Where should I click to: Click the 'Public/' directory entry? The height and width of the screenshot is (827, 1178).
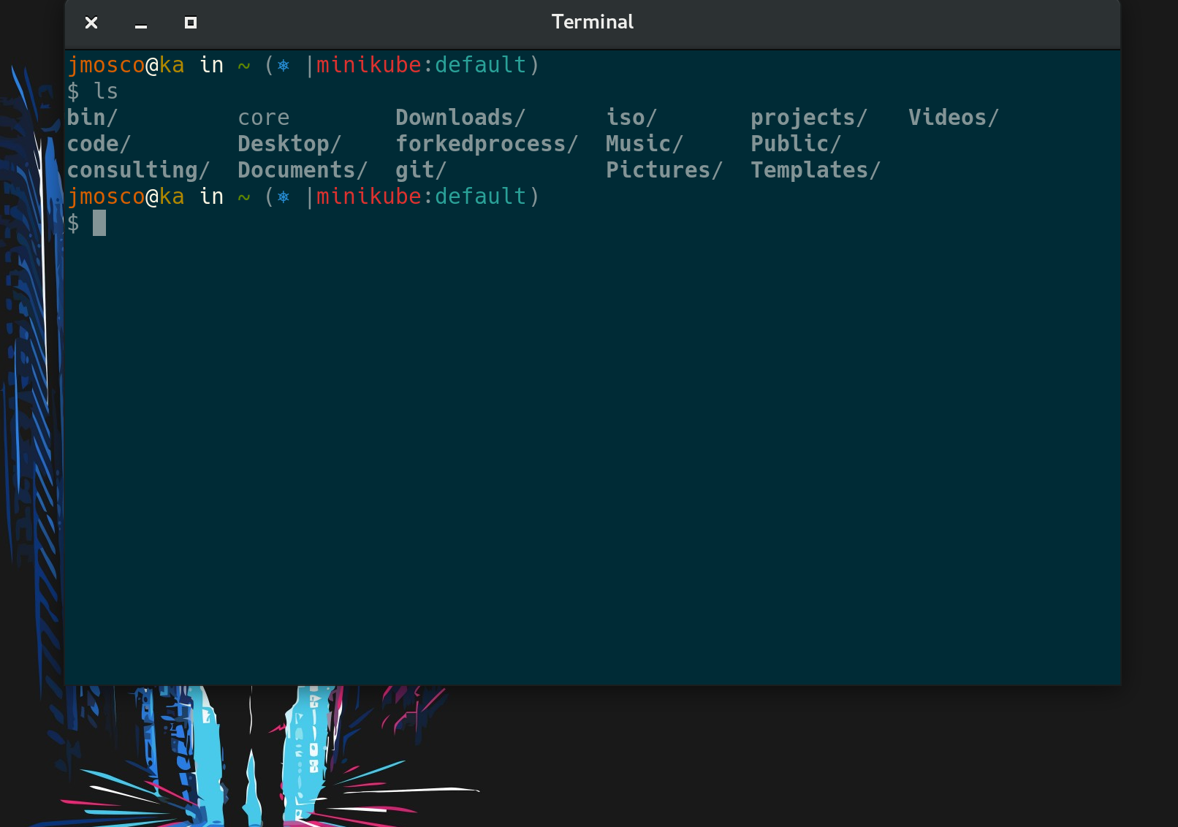(x=796, y=143)
